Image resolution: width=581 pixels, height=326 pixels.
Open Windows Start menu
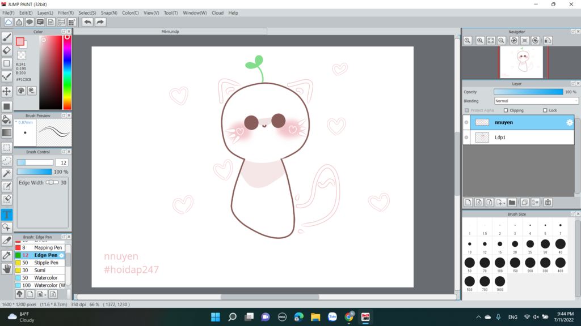[x=215, y=317]
